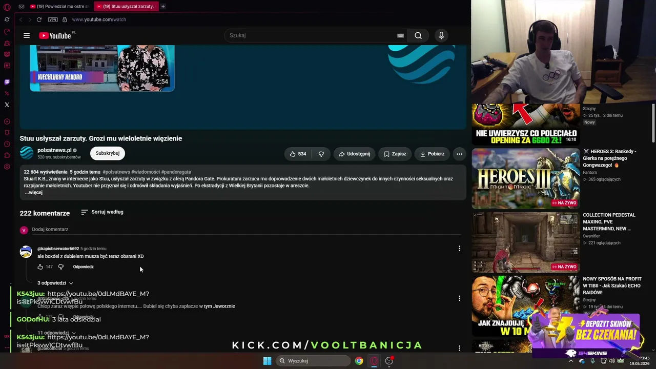Image resolution: width=656 pixels, height=369 pixels.
Task: Open the pinboards icon in Opera sidebar
Action: point(7,133)
